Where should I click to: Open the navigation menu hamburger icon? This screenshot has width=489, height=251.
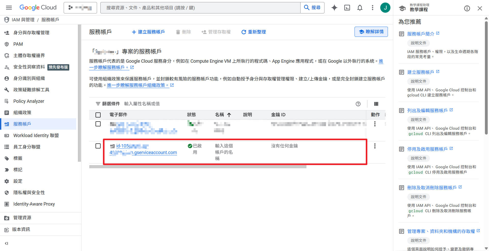tap(9, 8)
